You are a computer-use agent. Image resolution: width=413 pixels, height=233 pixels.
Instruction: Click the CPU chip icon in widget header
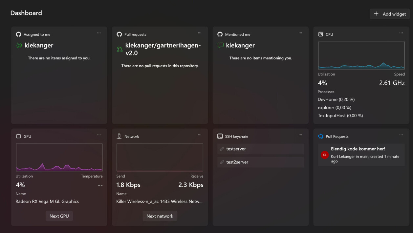[x=320, y=34]
